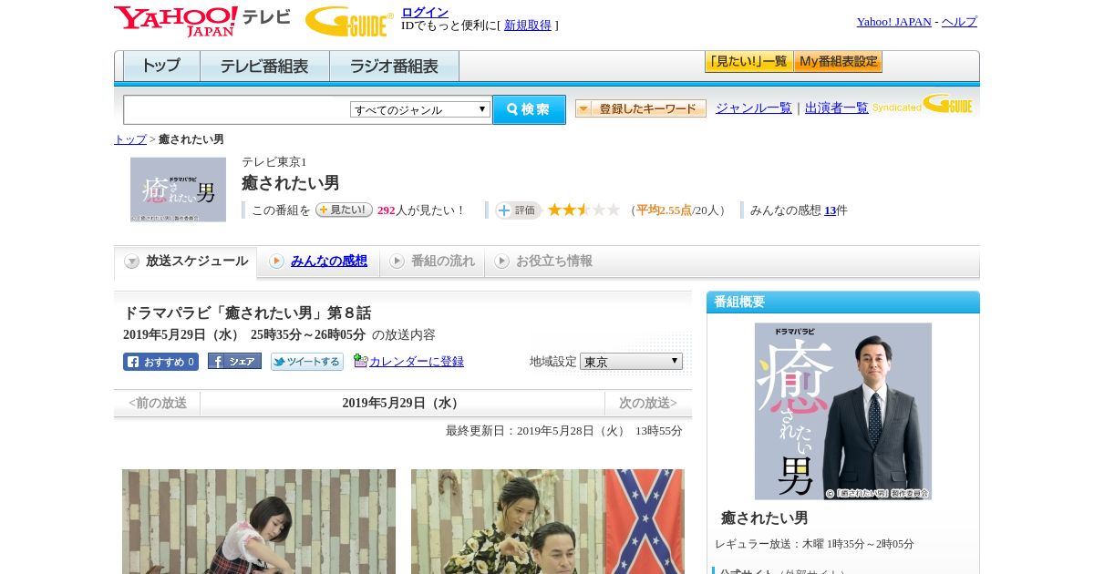
Task: Click the 292人が見たい! count text
Action: point(420,210)
